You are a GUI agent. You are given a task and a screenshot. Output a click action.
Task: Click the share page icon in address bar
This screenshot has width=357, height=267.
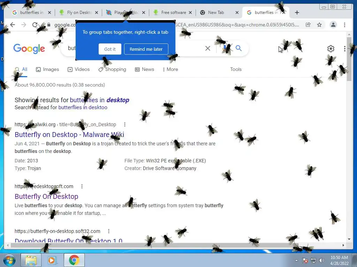click(308, 25)
